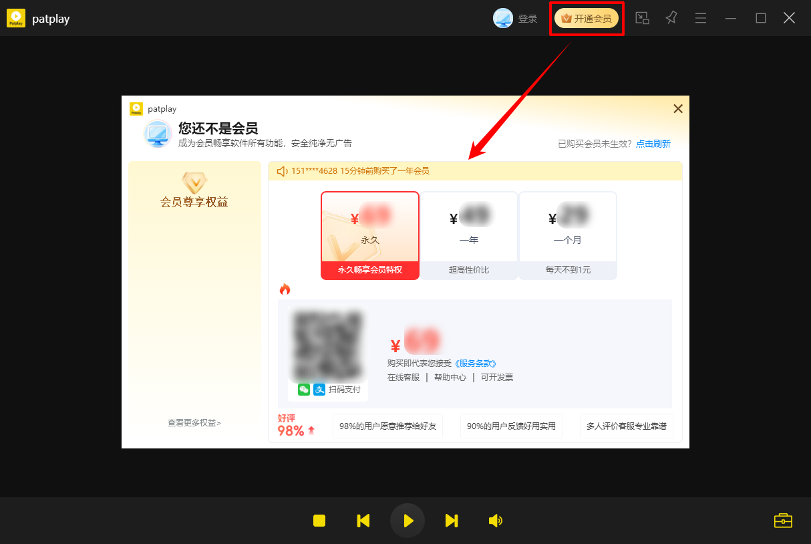This screenshot has width=811, height=544.
Task: Click the purchase notice text 151****4628
Action: tap(360, 171)
